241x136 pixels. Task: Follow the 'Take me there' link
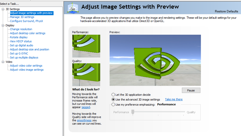pyautogui.click(x=174, y=99)
